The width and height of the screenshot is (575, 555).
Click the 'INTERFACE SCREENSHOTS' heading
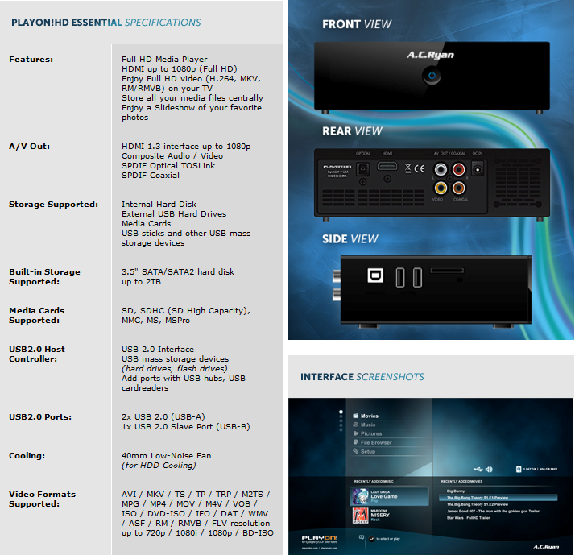(362, 377)
